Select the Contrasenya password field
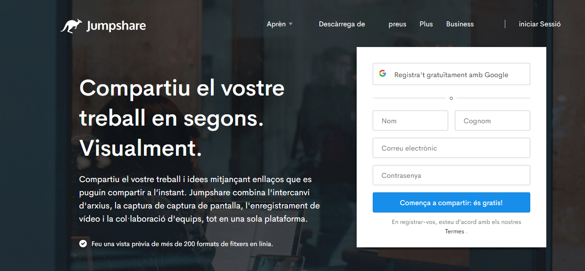585x271 pixels. (x=451, y=175)
